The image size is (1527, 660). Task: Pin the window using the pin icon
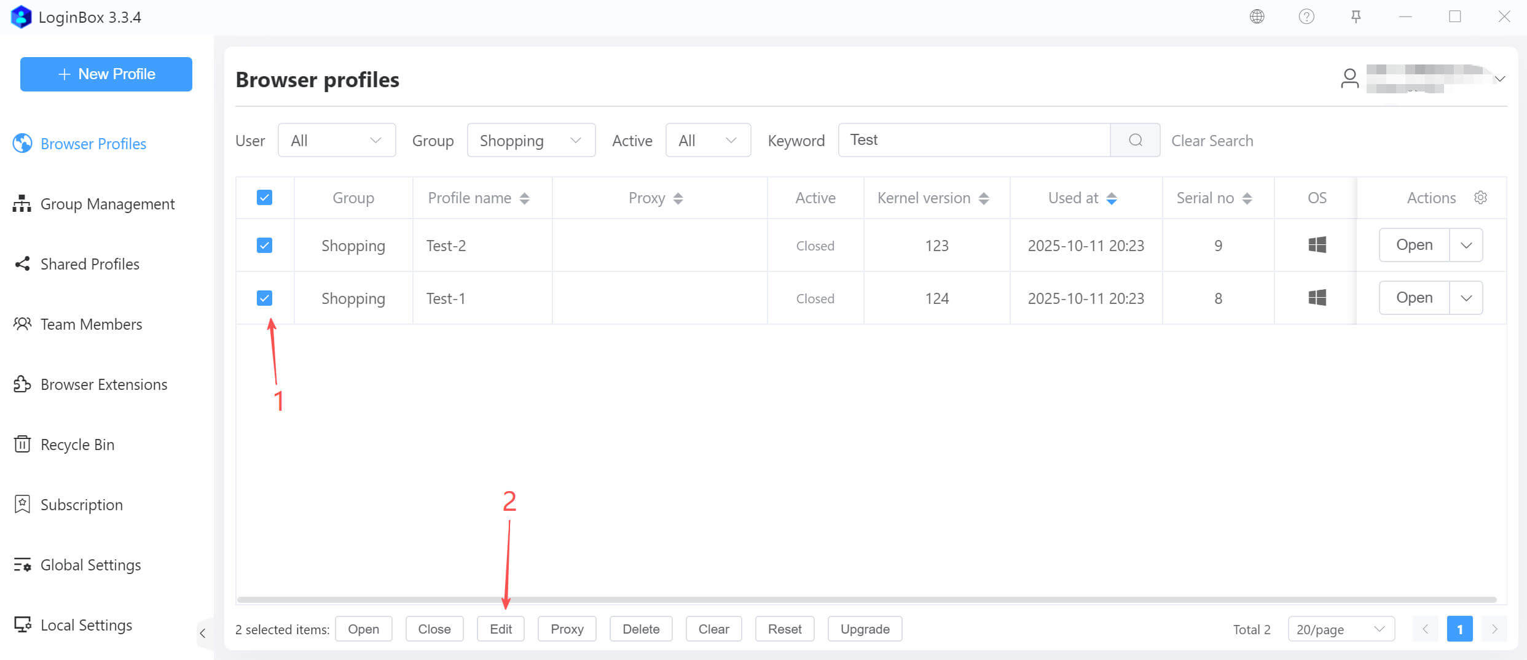click(1356, 17)
